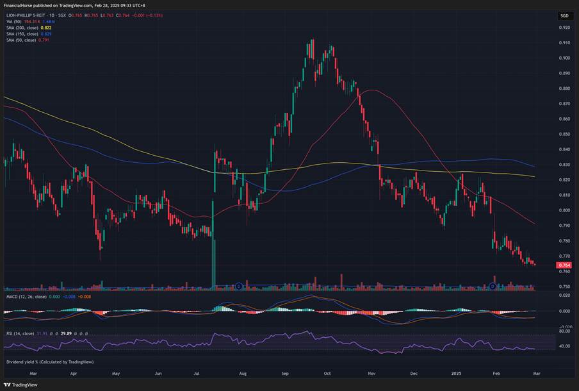Click the Dividend yield % indicator label
Image resolution: width=579 pixels, height=391 pixels.
pos(49,362)
